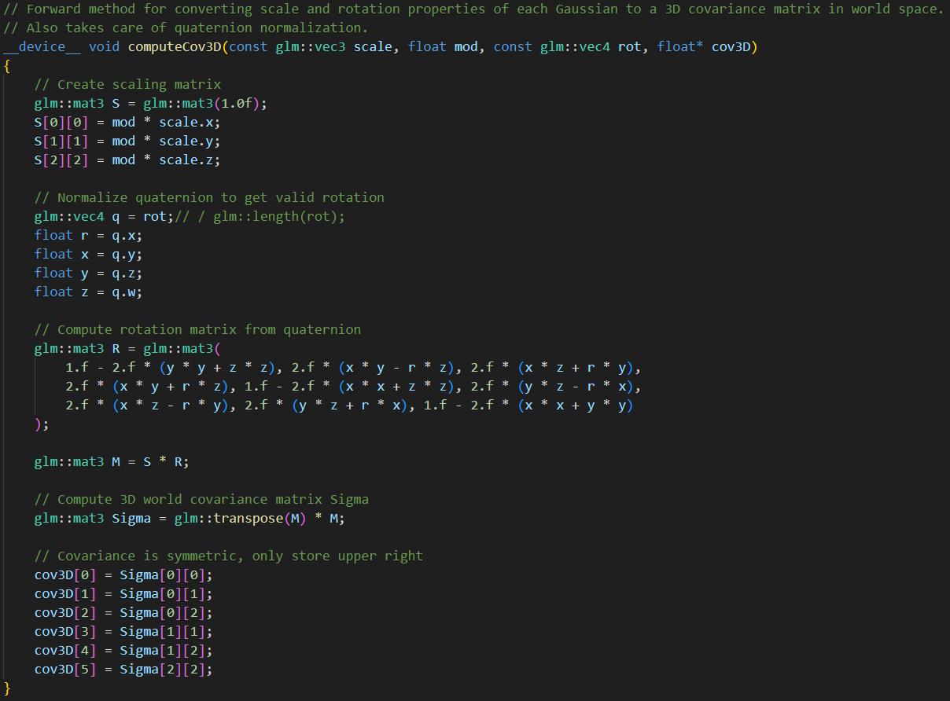Click the first matrix row starting '1.f - 2.f * (y * y'
The height and width of the screenshot is (701, 950).
354,367
